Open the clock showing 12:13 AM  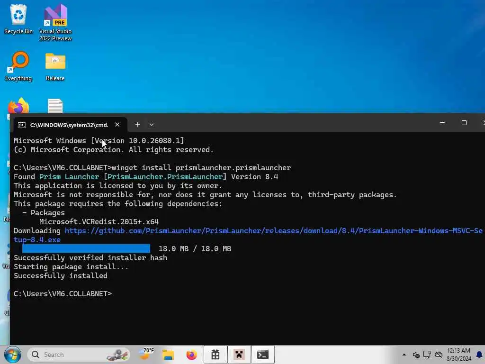click(458, 355)
